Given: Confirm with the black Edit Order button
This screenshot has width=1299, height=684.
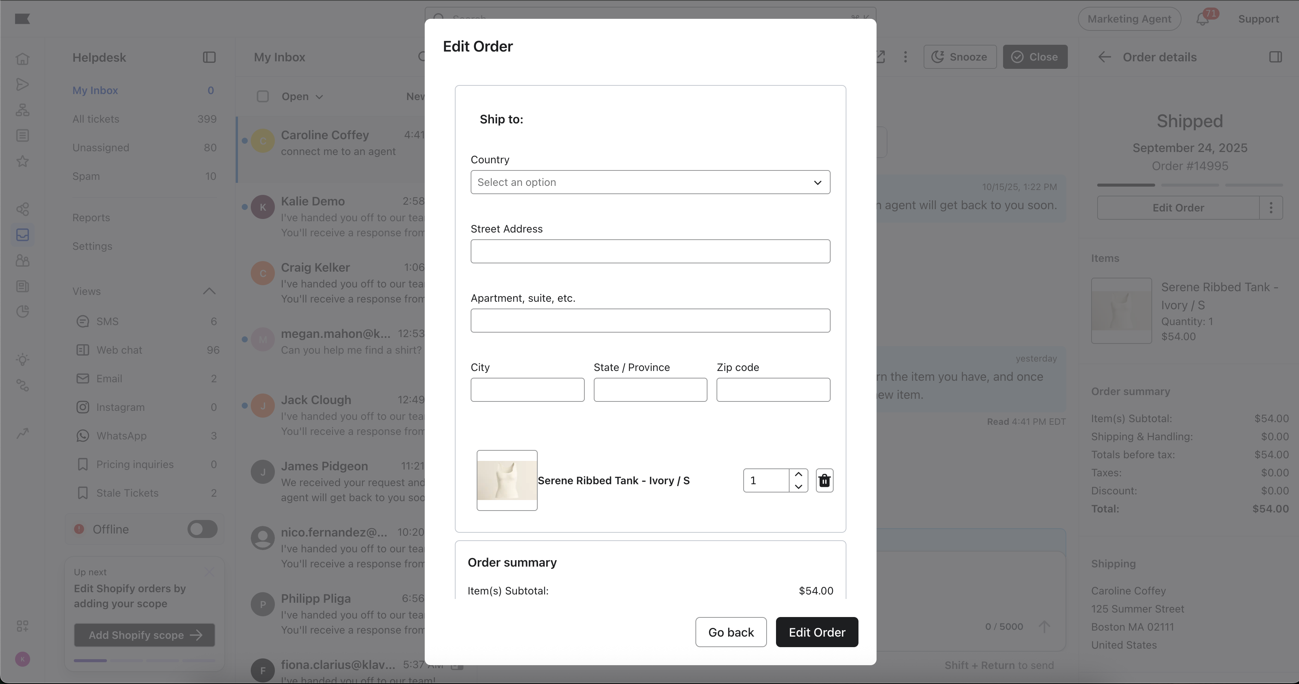Looking at the screenshot, I should coord(816,632).
